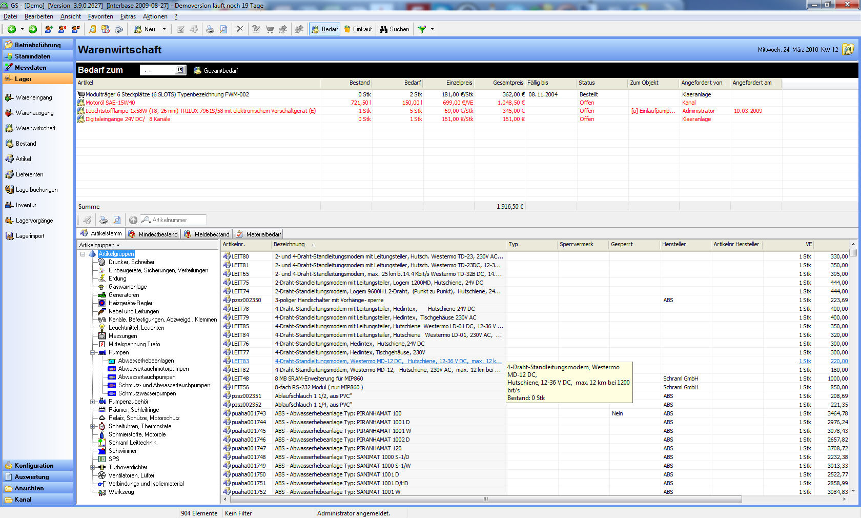Collapse the Pumpen tree node

[x=93, y=353]
